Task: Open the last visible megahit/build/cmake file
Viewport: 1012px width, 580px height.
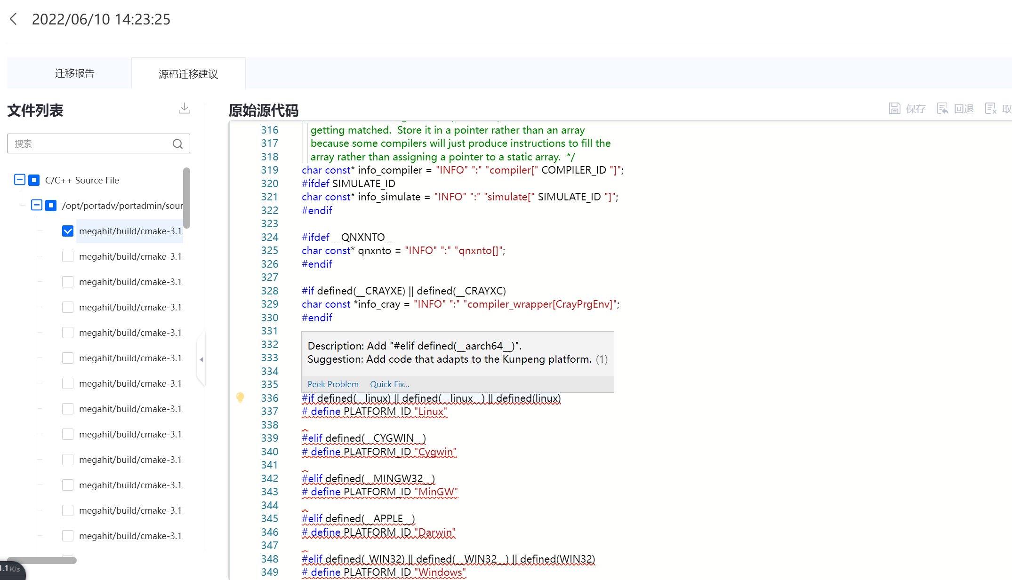Action: [130, 536]
